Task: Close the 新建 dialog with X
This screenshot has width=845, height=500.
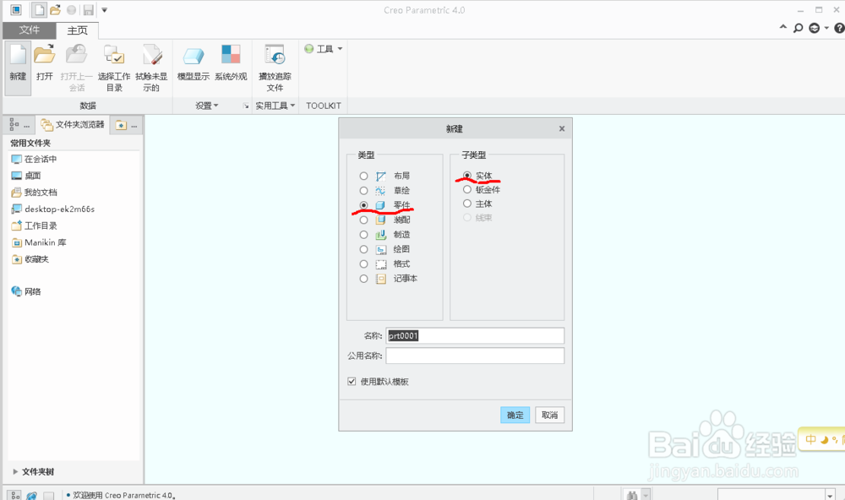Action: point(562,128)
